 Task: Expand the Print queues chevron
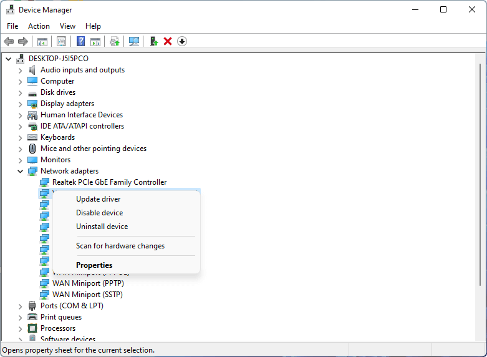(x=20, y=318)
